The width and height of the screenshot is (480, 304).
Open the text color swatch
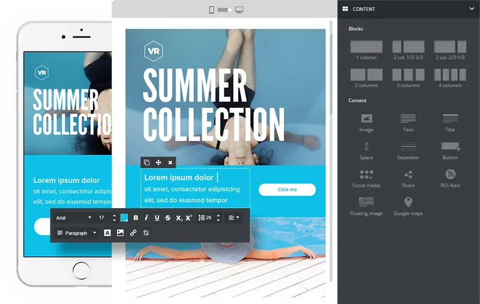(x=124, y=218)
